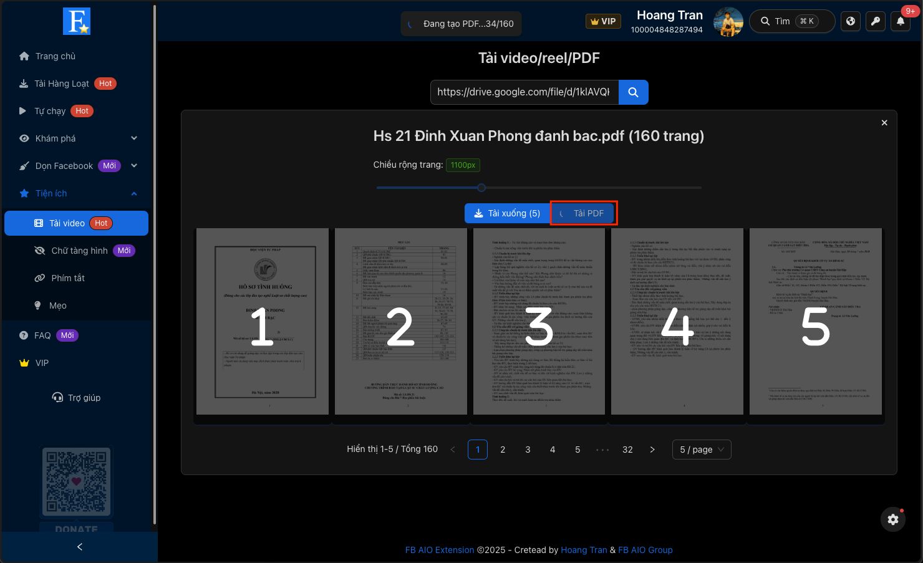Click the page width slider handle
This screenshot has width=923, height=563.
(x=481, y=188)
